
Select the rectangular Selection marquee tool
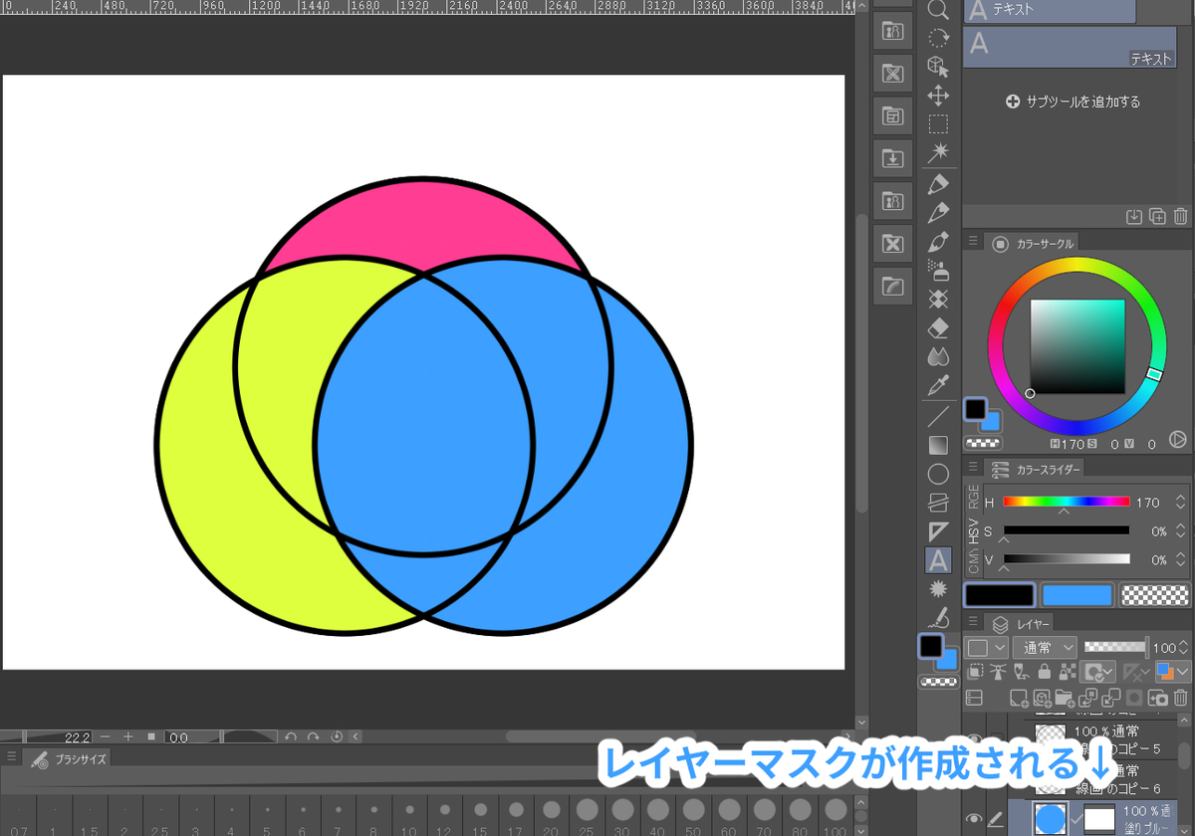point(938,124)
